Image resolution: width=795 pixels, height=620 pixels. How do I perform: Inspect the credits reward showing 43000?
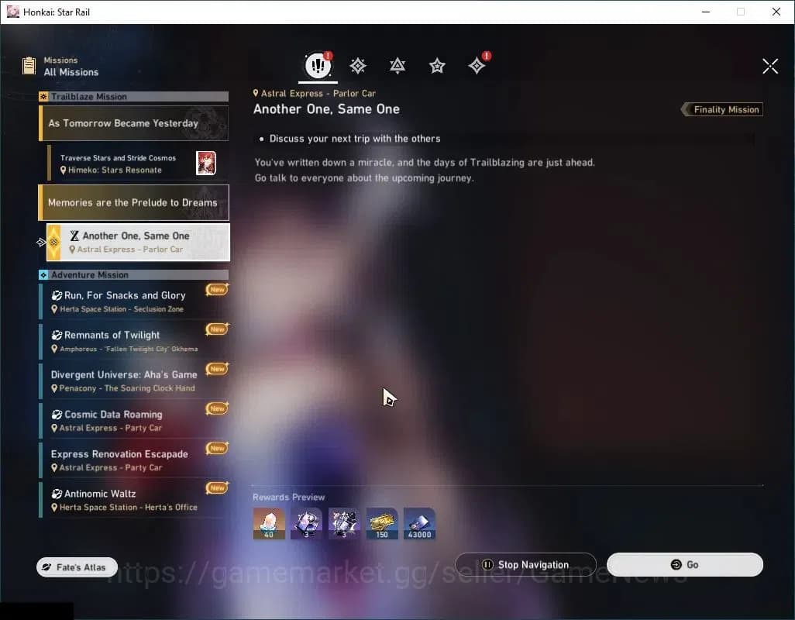click(x=419, y=524)
